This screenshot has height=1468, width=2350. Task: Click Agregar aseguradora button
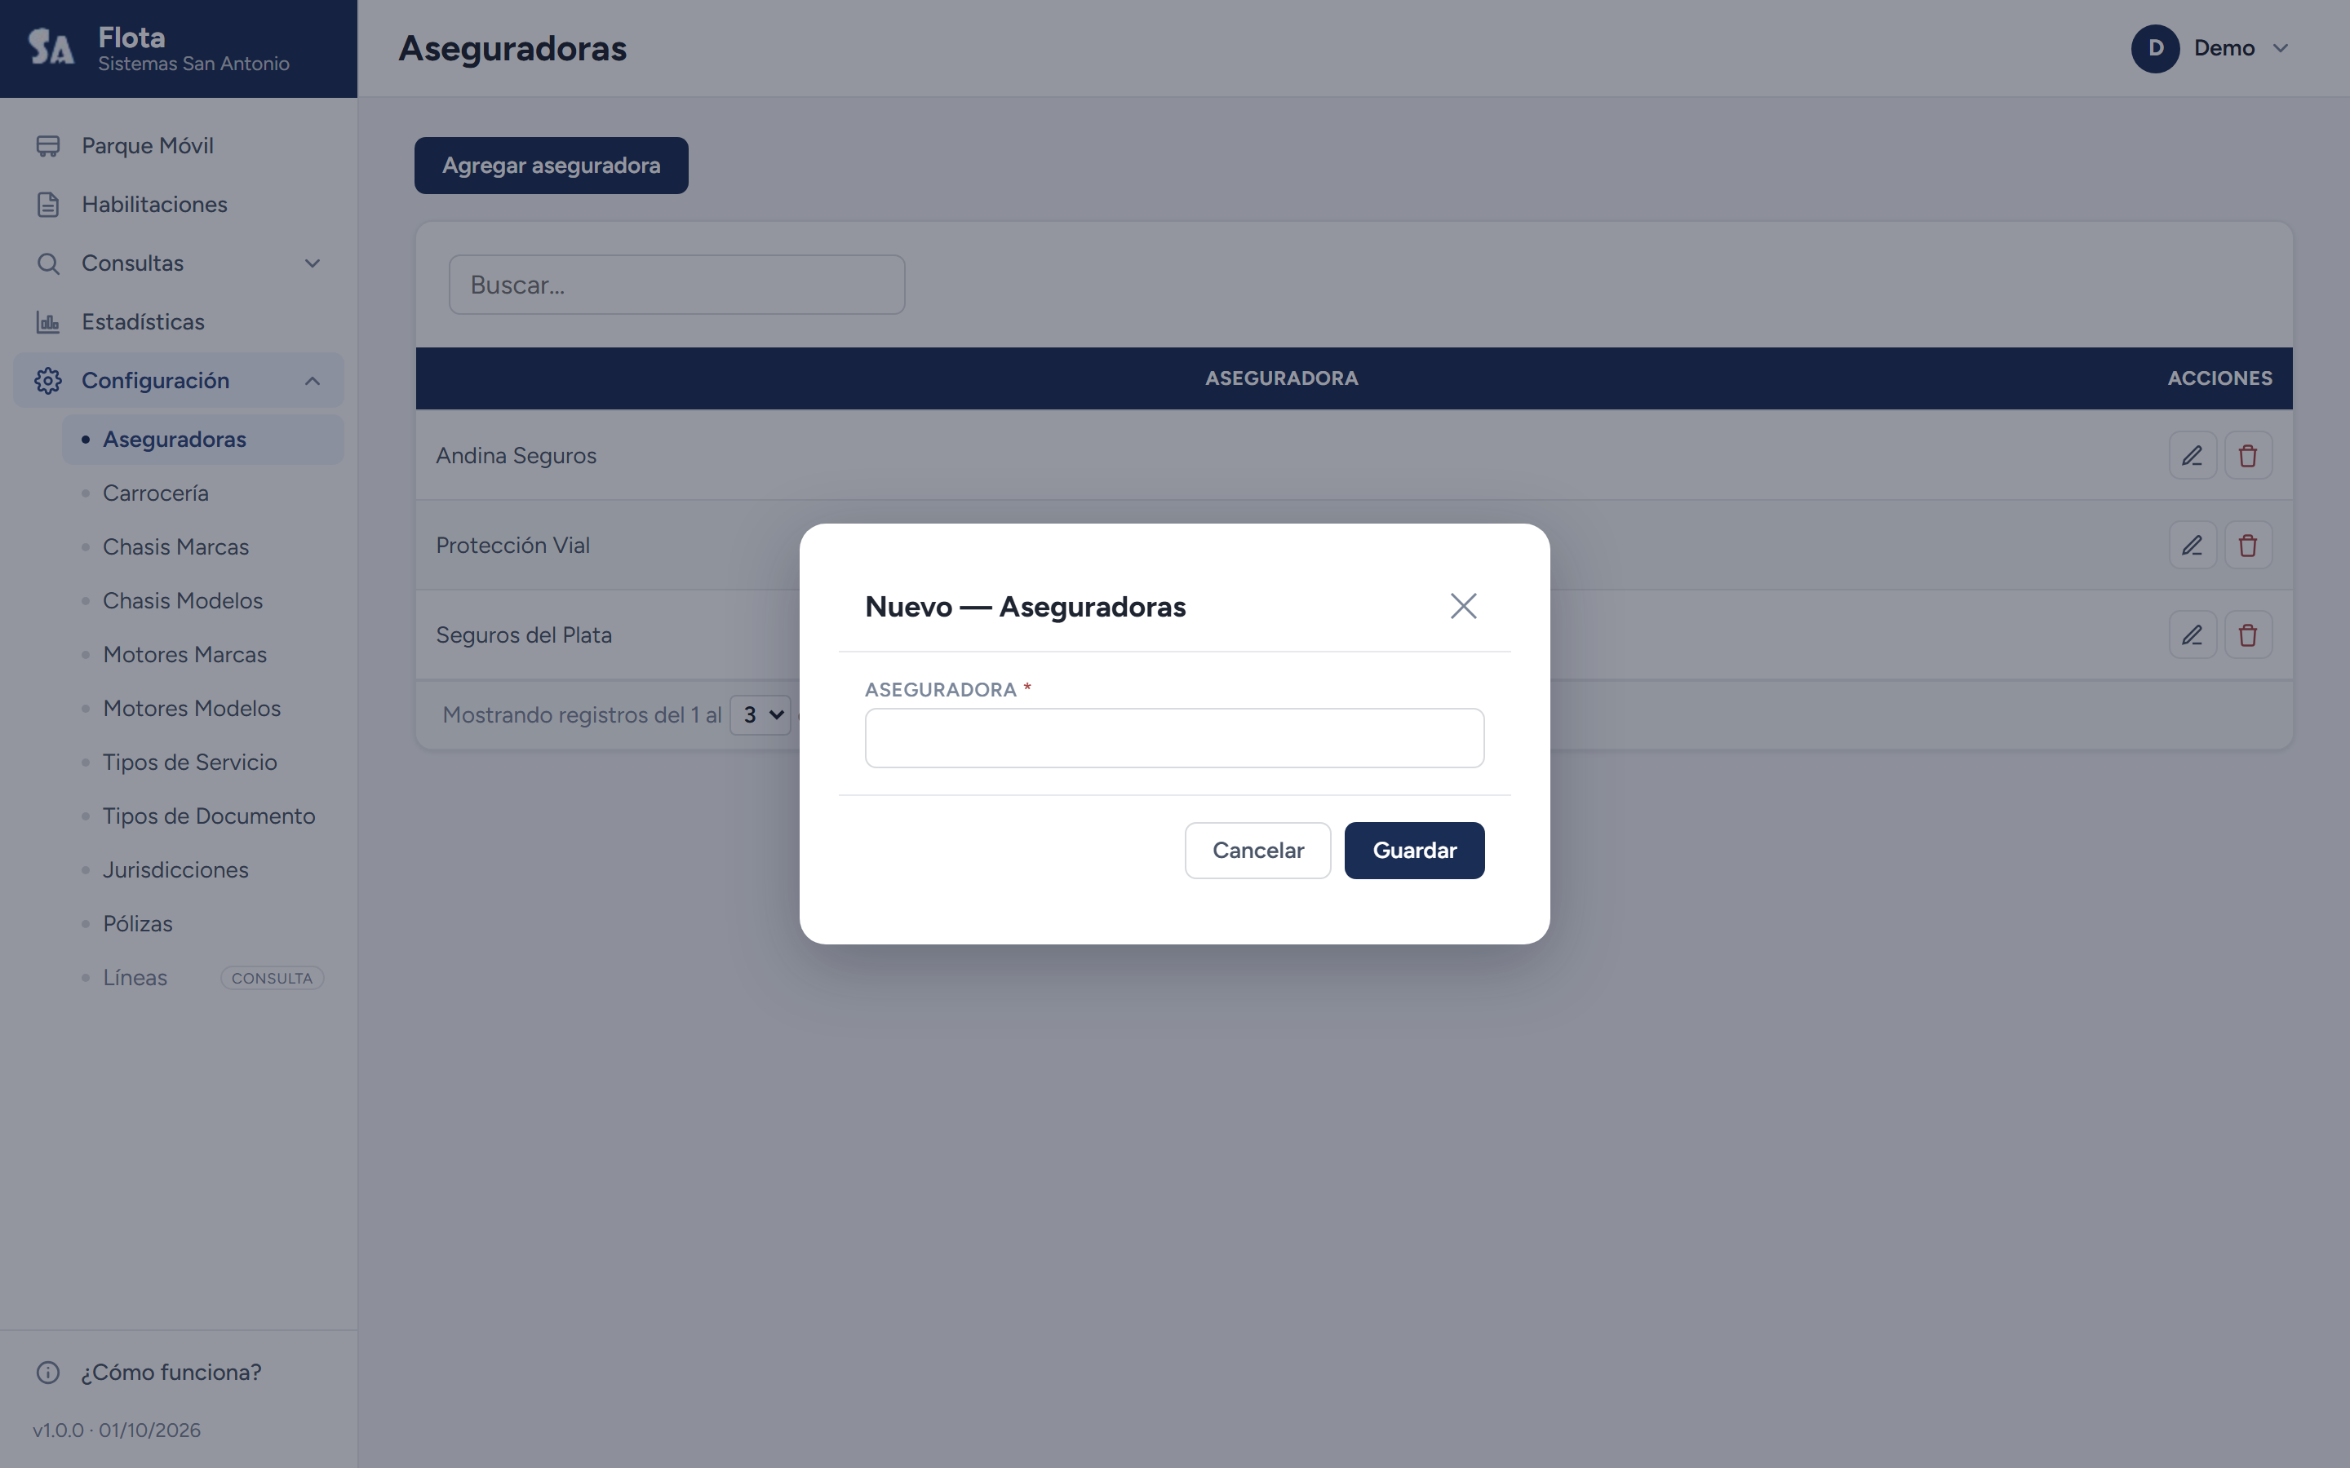[x=552, y=165]
